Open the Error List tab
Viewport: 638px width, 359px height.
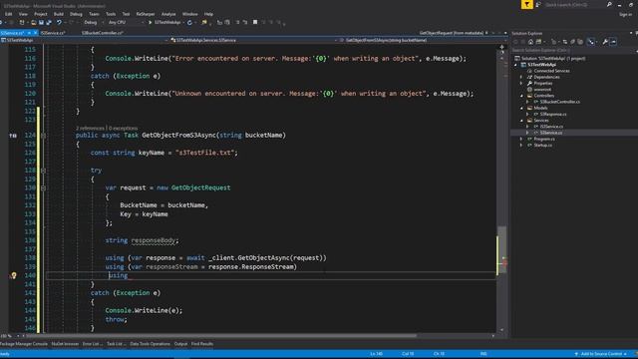click(93, 344)
